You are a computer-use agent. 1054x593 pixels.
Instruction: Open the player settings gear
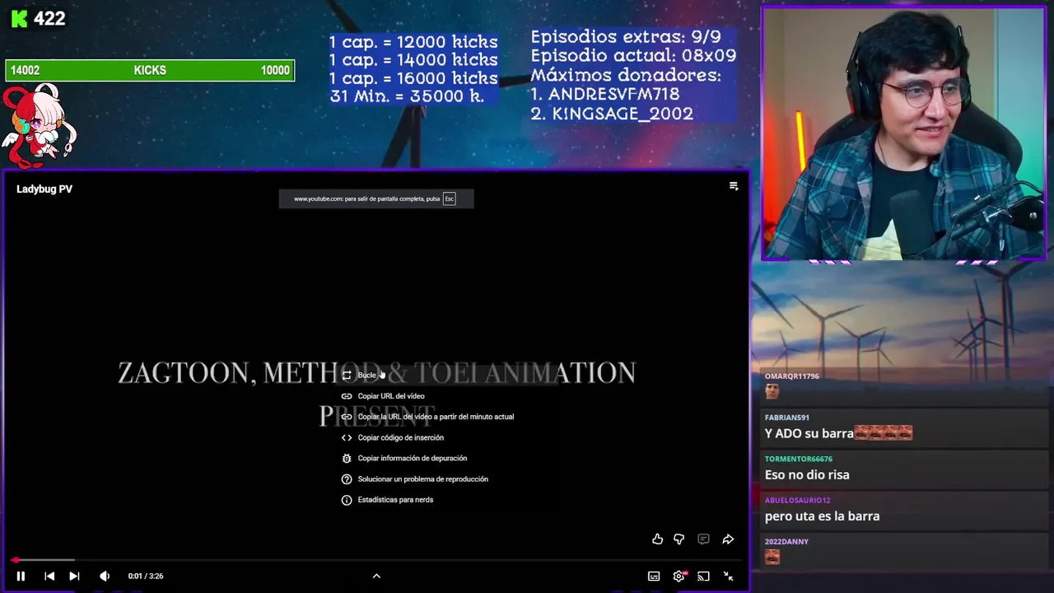click(x=679, y=577)
